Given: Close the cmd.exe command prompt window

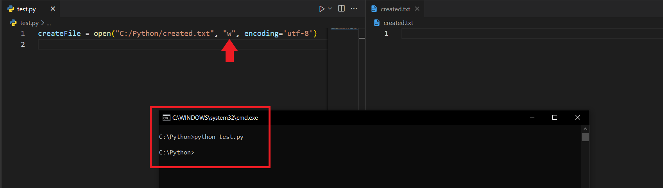Looking at the screenshot, I should click(x=577, y=117).
